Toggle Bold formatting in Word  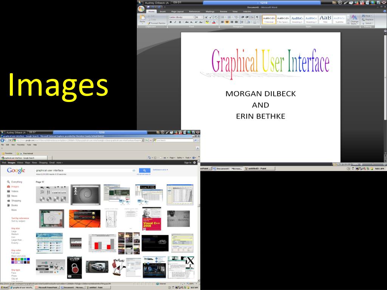tap(170, 22)
